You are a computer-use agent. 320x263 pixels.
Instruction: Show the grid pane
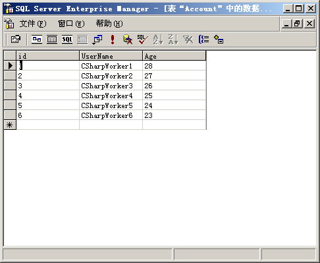tap(52, 40)
